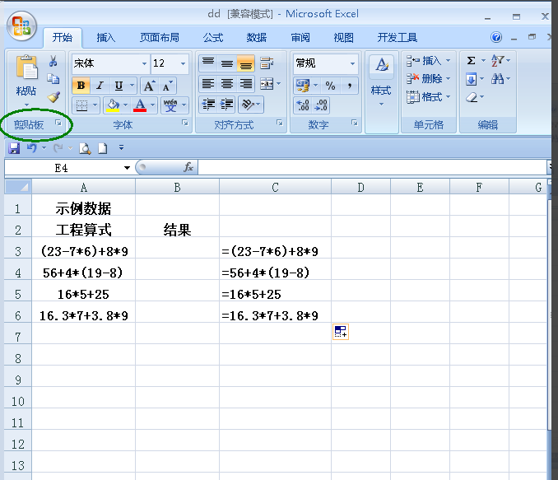The width and height of the screenshot is (558, 480).
Task: Toggle Bold formatting
Action: point(81,86)
